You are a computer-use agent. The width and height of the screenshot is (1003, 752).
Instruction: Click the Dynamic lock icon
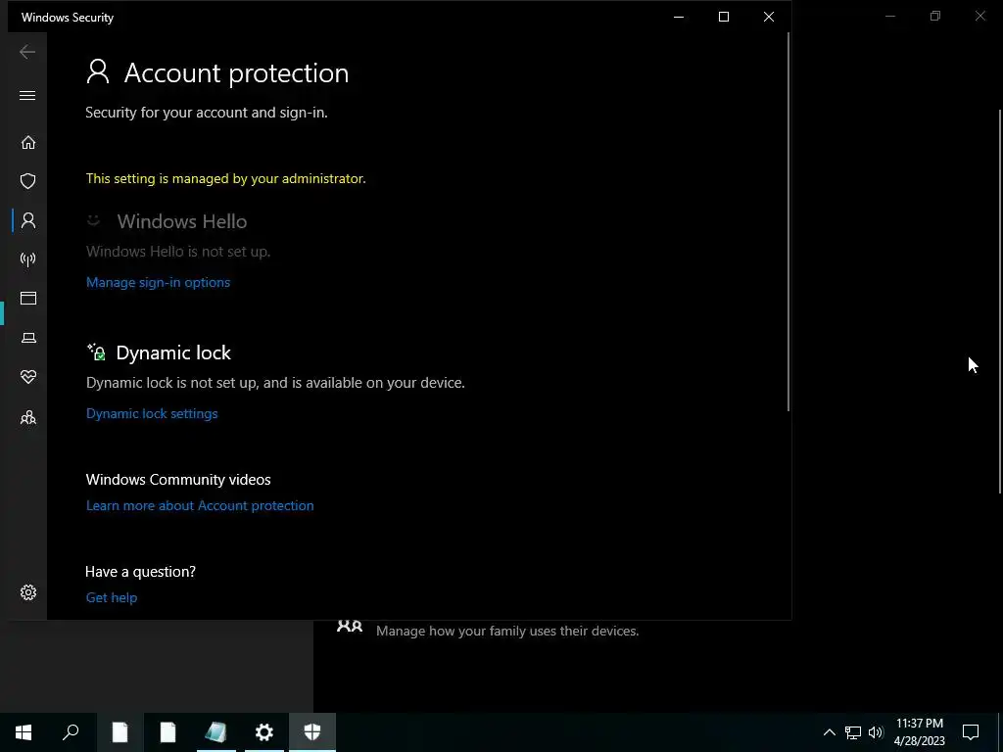96,352
